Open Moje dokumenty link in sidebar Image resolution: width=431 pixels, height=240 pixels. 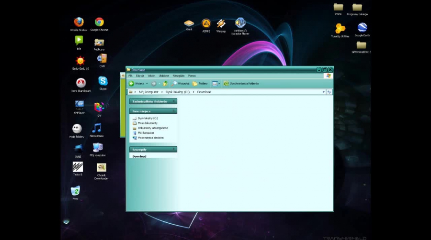147,123
